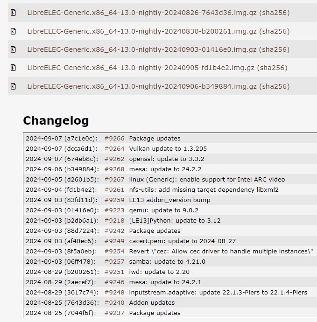Click file icon beside 20240826-7643d36 image

[13, 13]
